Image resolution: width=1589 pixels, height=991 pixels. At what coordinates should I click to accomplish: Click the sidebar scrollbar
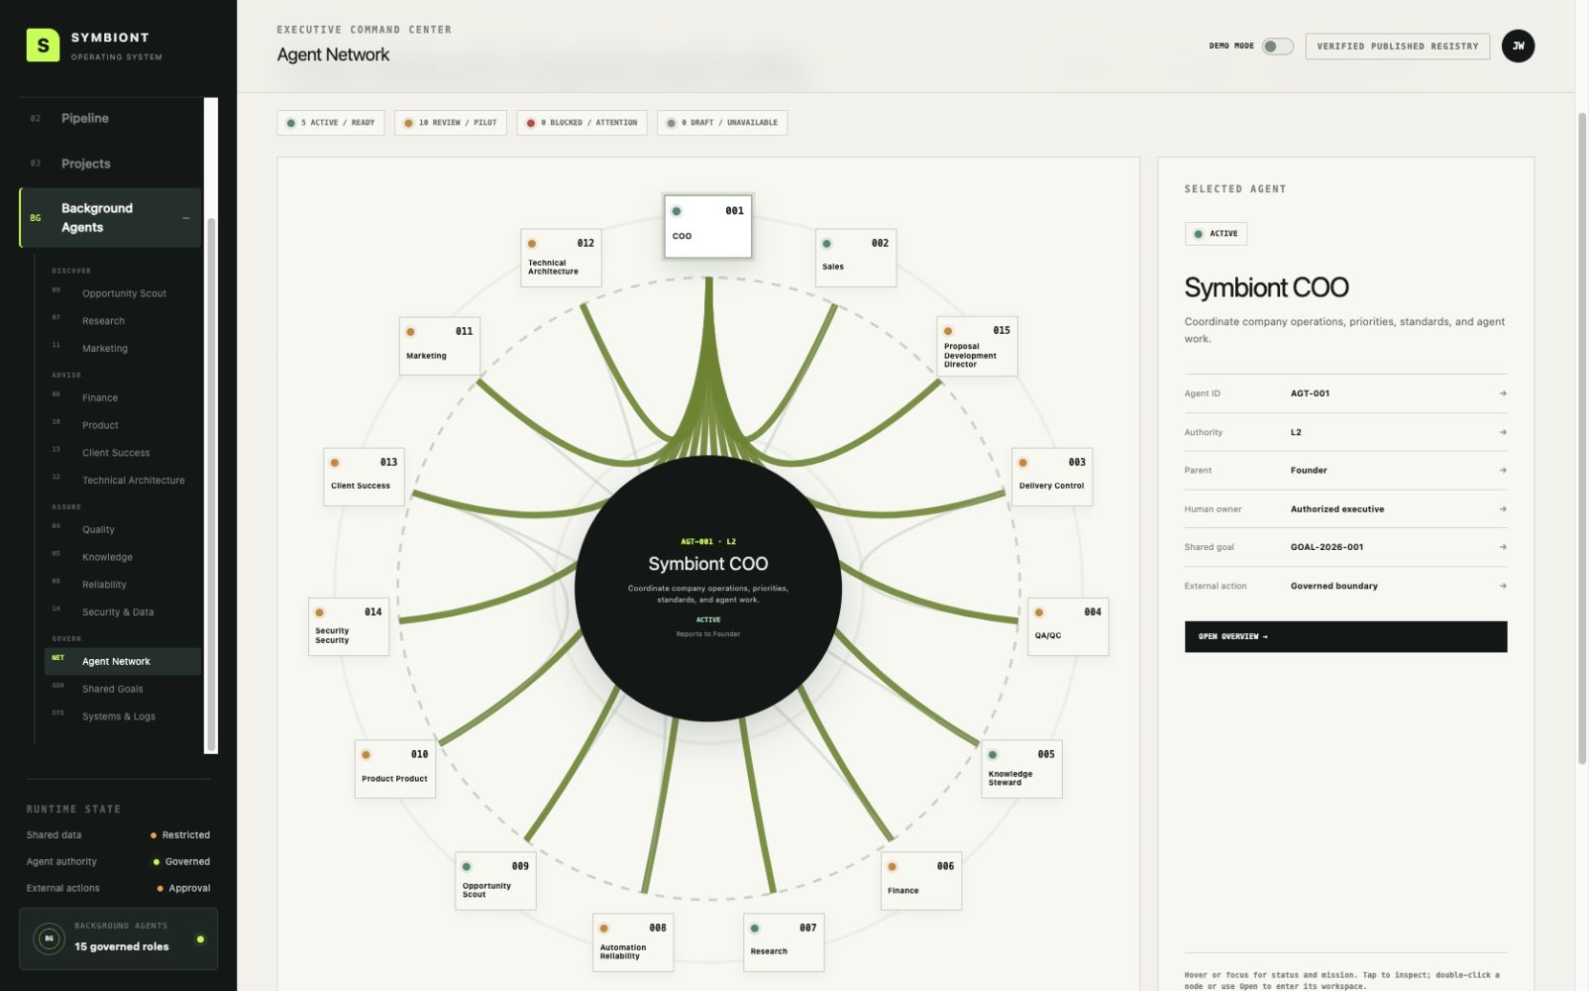(211, 483)
